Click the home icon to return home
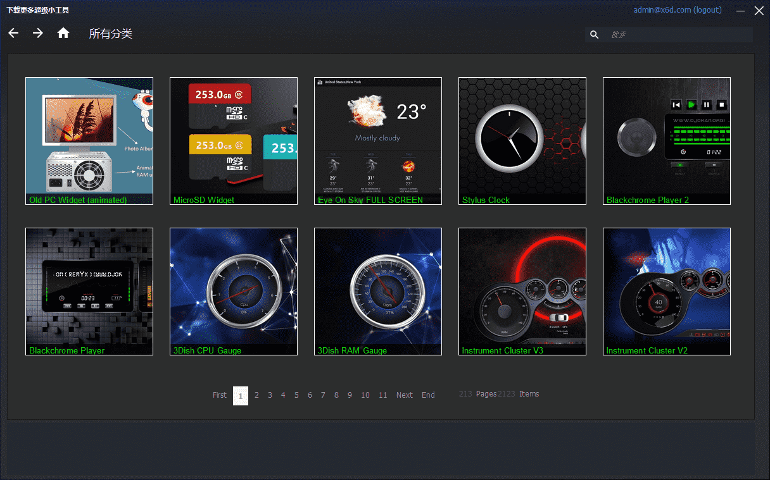This screenshot has height=480, width=770. [x=63, y=33]
